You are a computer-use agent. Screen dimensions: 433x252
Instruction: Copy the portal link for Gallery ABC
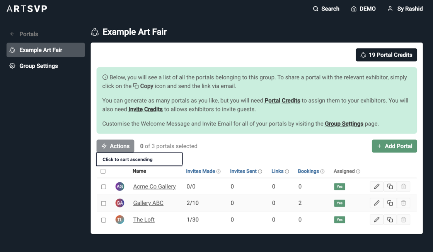pos(390,203)
